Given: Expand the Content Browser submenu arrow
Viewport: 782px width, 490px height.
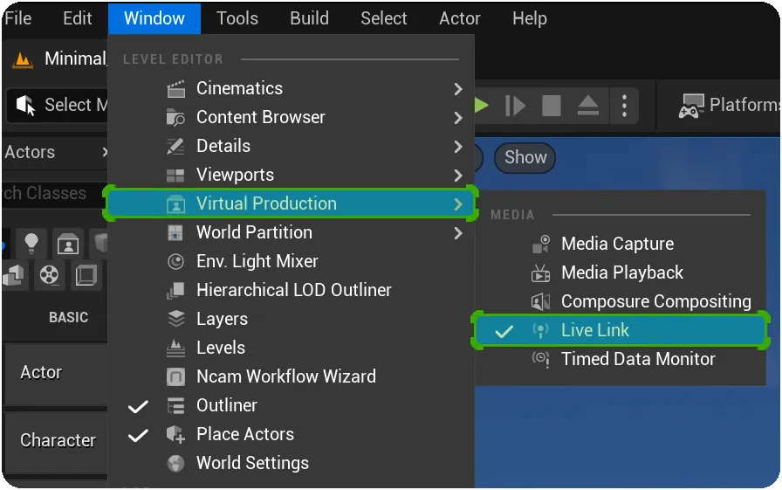Looking at the screenshot, I should click(x=458, y=118).
